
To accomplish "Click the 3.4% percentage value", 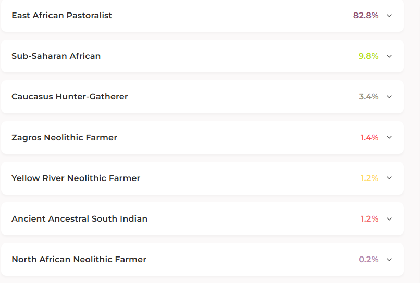I will pos(368,97).
